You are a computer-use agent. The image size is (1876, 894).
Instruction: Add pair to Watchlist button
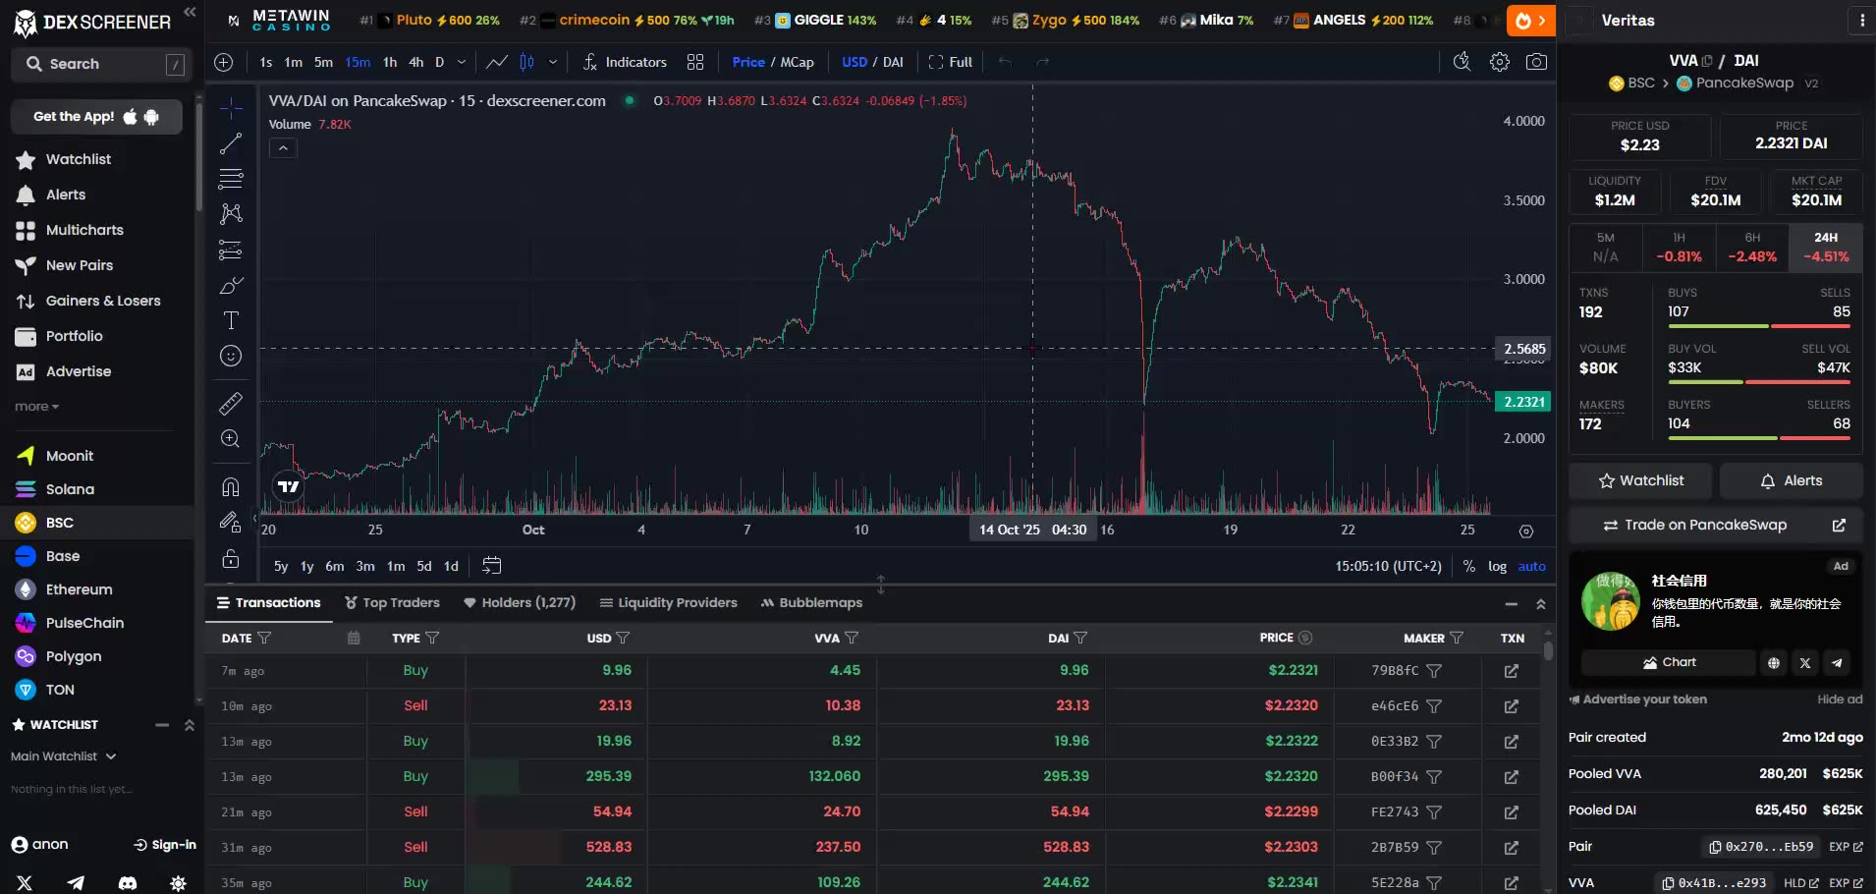(x=1640, y=480)
